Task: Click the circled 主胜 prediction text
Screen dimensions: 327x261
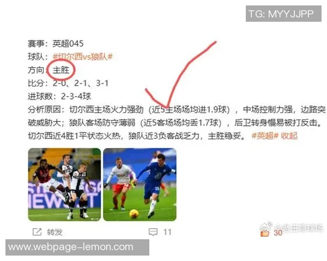Action: click(x=60, y=70)
